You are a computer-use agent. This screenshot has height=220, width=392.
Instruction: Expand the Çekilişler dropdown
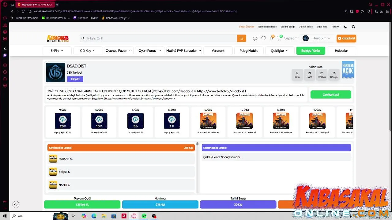[x=280, y=51]
